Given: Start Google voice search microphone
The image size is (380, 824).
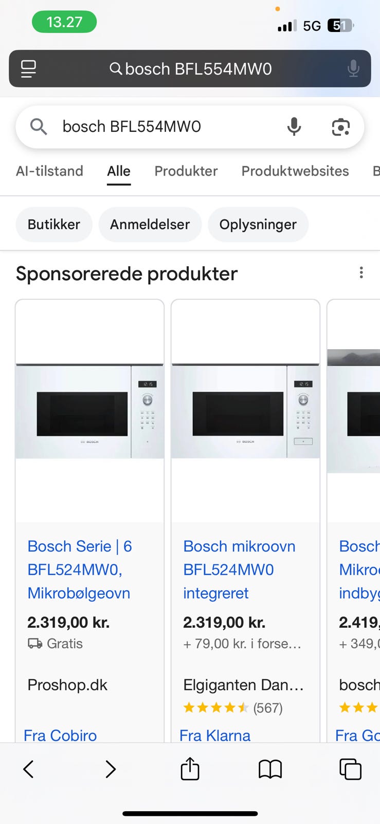Looking at the screenshot, I should point(294,126).
